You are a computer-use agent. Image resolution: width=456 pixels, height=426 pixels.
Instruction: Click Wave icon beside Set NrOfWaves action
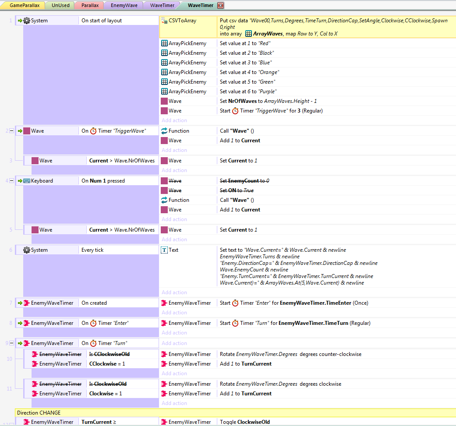pyautogui.click(x=164, y=101)
